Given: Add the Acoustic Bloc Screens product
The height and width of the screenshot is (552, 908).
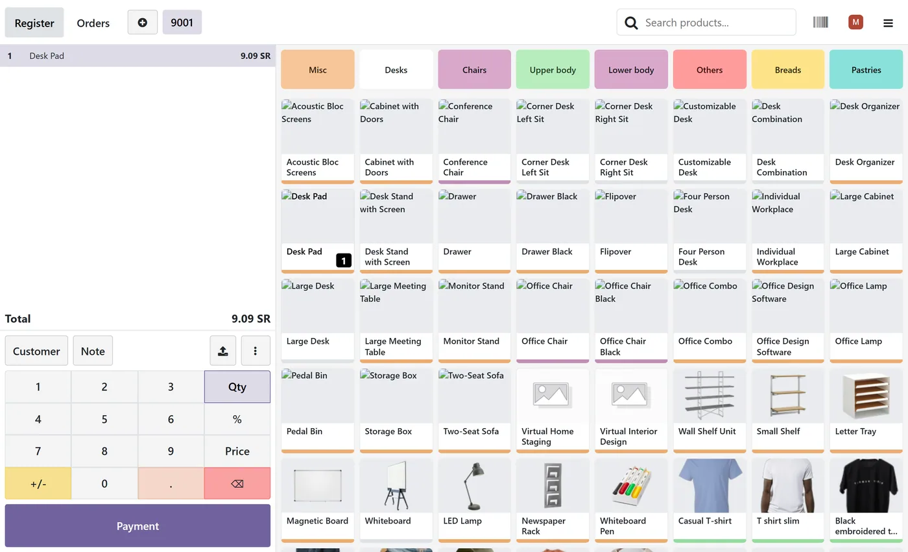Looking at the screenshot, I should [x=318, y=141].
